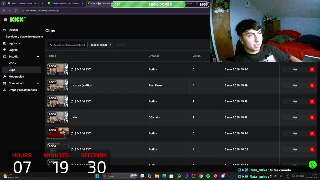Click title q xuxaa fjsjdfkjs...
320x180 pixels.
(82, 85)
